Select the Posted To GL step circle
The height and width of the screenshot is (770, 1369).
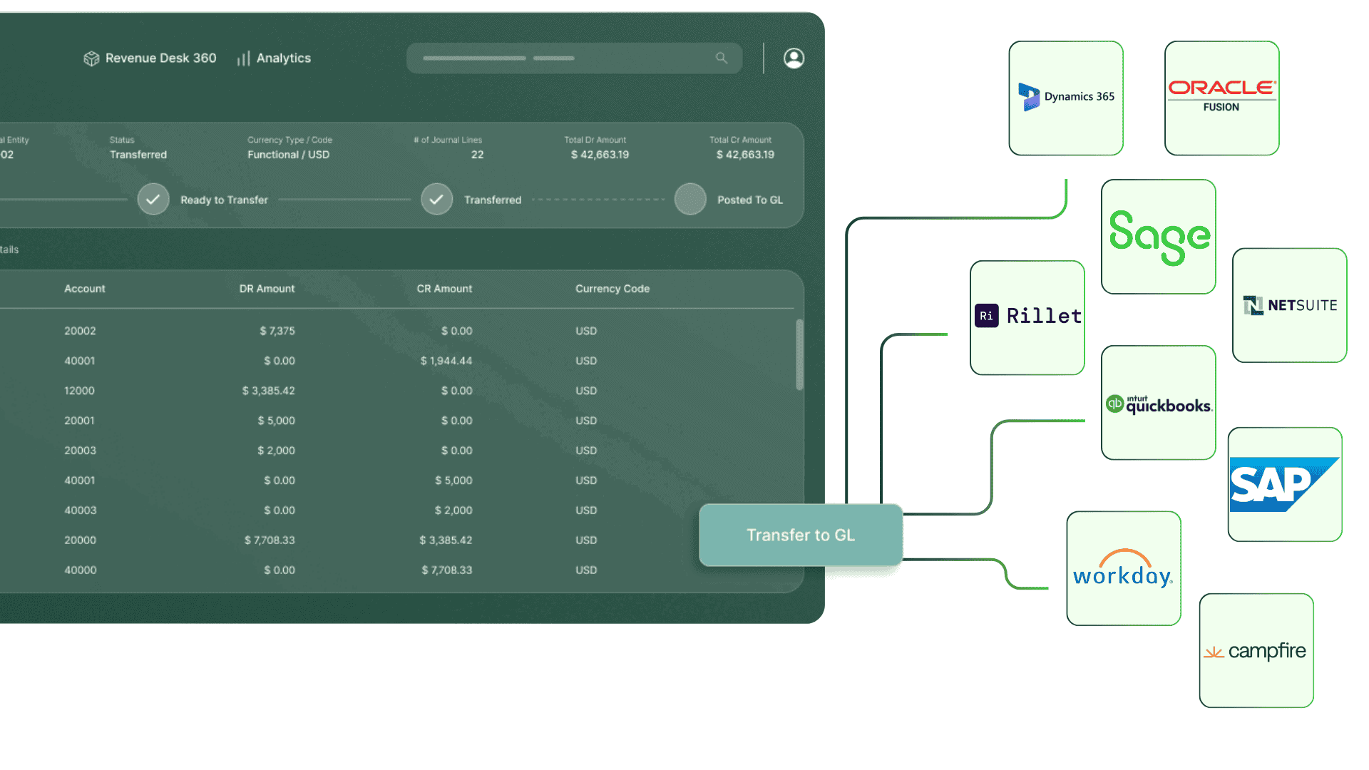(x=690, y=200)
